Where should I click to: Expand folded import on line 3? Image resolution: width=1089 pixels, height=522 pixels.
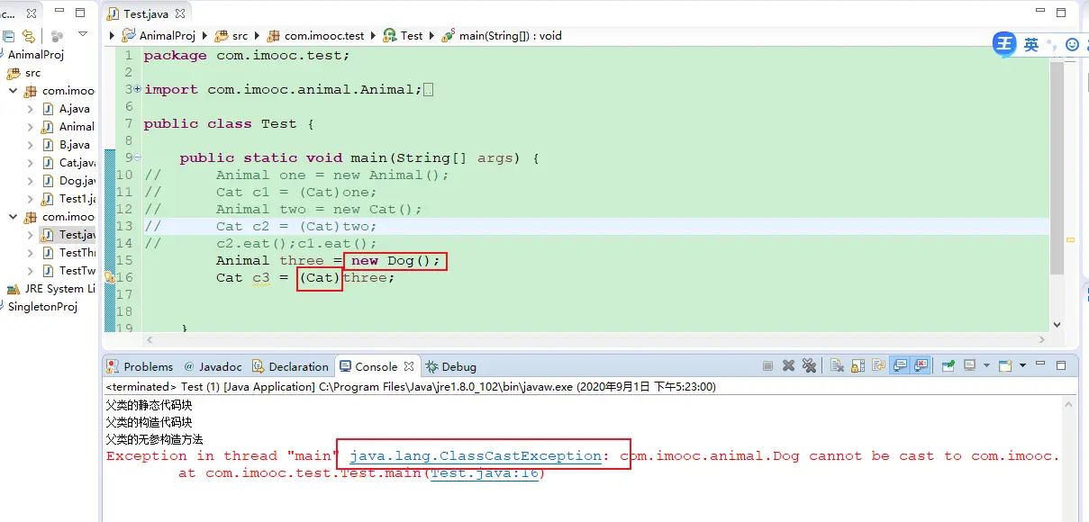point(137,89)
